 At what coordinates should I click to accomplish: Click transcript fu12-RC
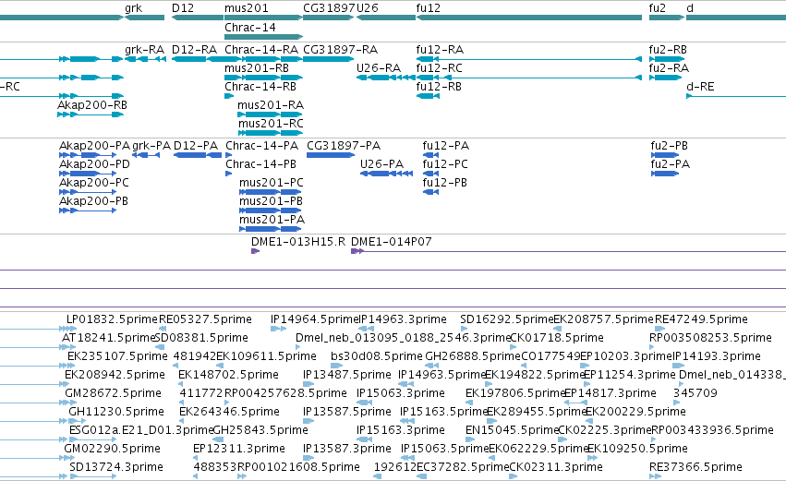tap(439, 68)
